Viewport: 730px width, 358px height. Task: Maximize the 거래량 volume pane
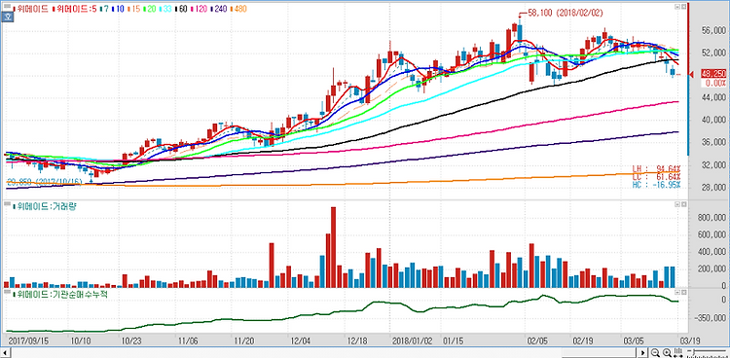(x=684, y=204)
